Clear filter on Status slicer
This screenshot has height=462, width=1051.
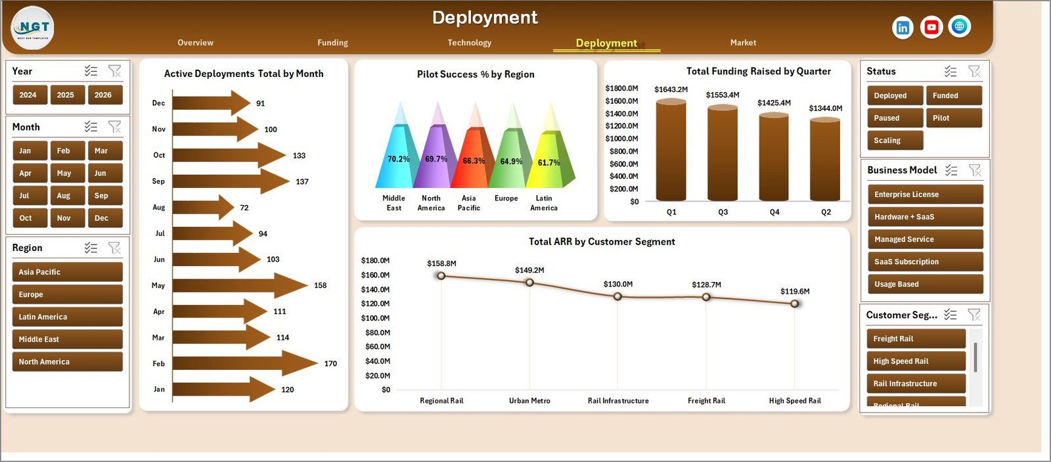(974, 71)
